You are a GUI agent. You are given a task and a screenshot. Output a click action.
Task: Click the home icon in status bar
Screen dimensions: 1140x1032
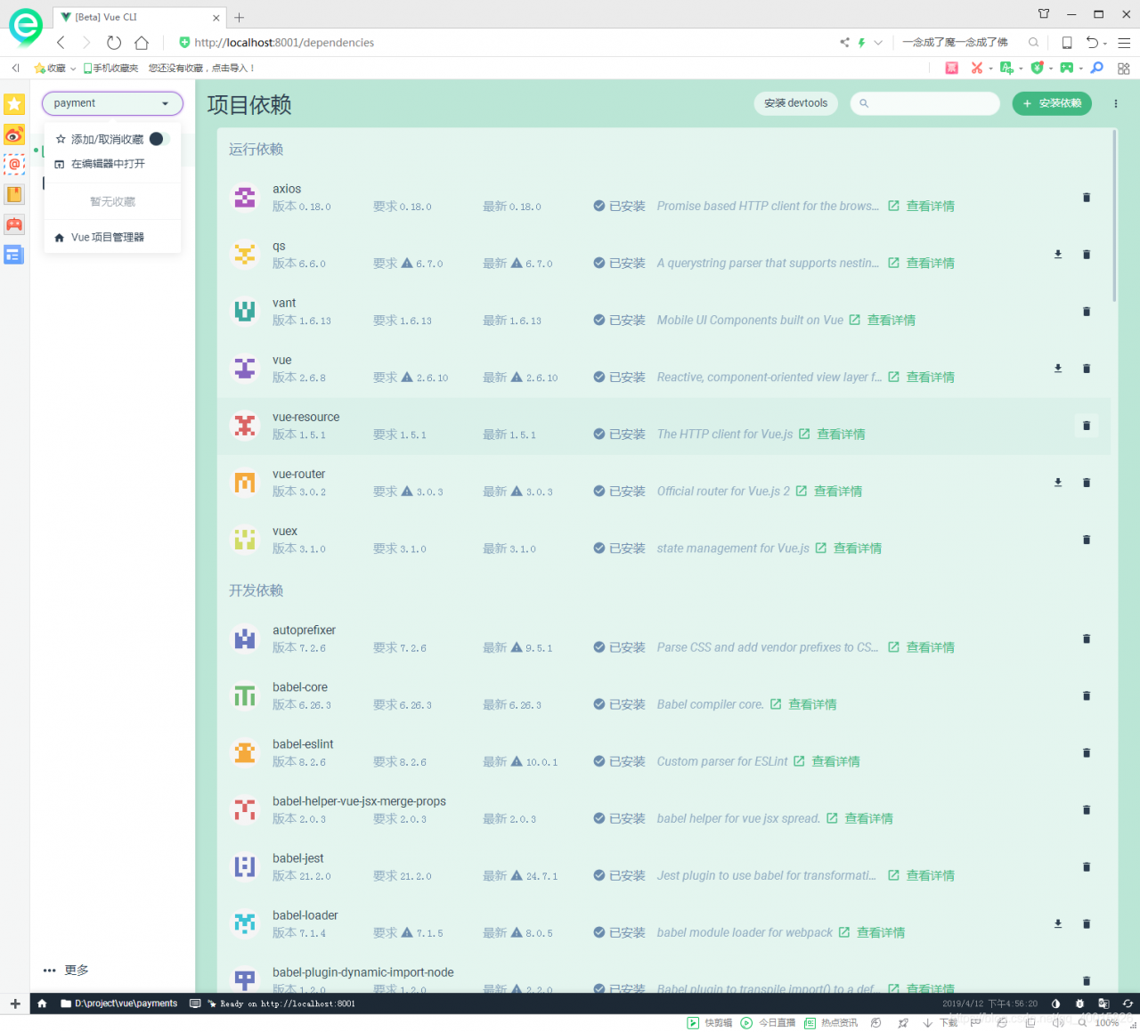point(42,1004)
